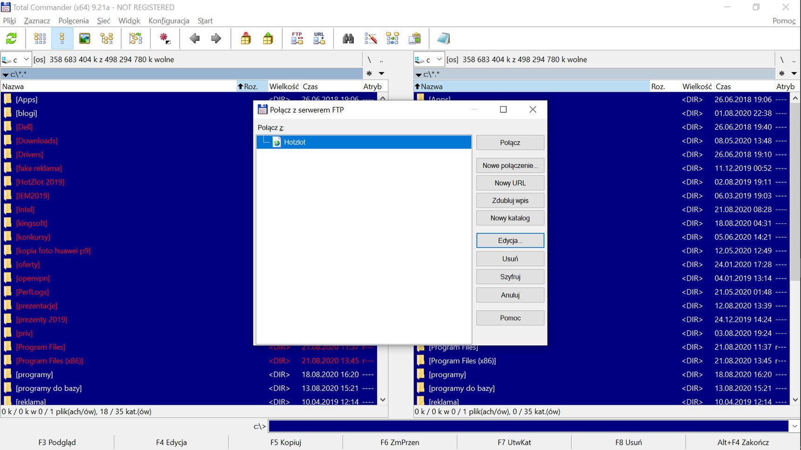Open the Pliki menu
Image resolution: width=801 pixels, height=450 pixels.
9,20
